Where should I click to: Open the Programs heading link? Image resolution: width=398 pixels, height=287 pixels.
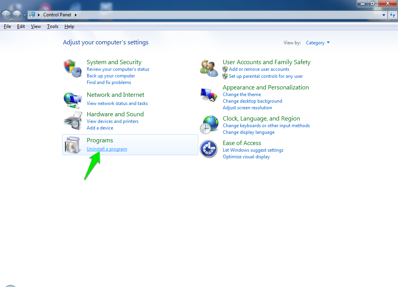(100, 140)
